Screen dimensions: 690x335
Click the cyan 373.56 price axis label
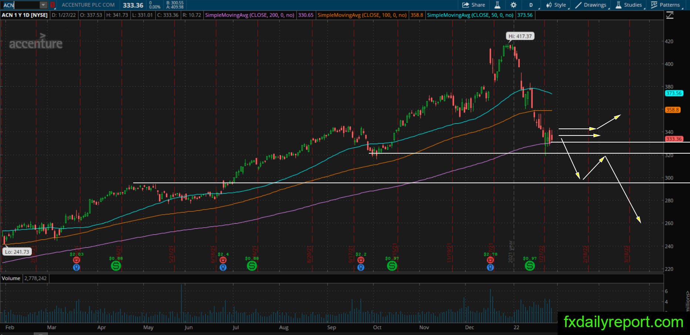[x=674, y=93]
